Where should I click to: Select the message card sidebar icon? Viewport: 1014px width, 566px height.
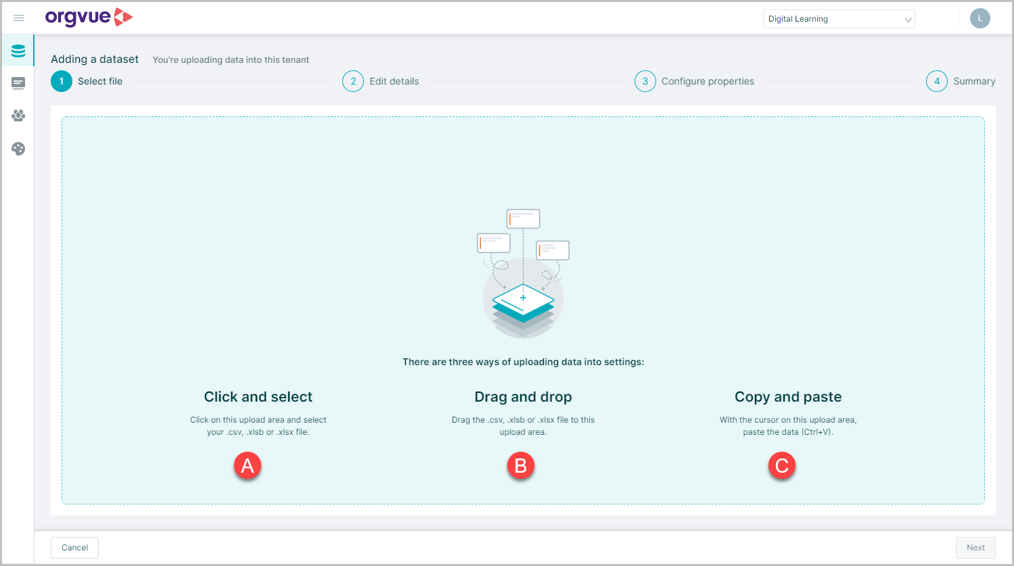tap(18, 83)
